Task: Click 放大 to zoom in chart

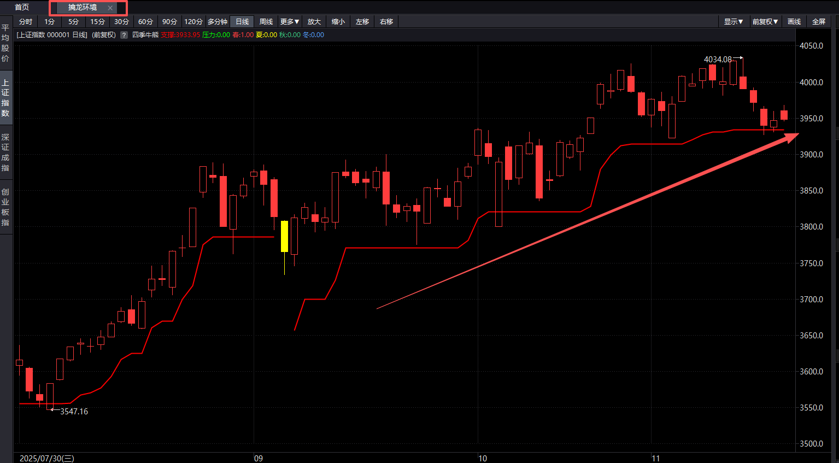Action: (x=314, y=22)
